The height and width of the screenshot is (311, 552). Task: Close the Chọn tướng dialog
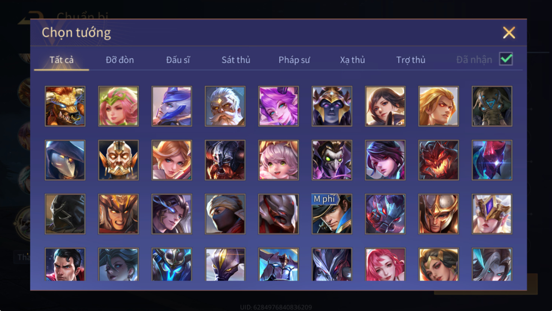[509, 33]
